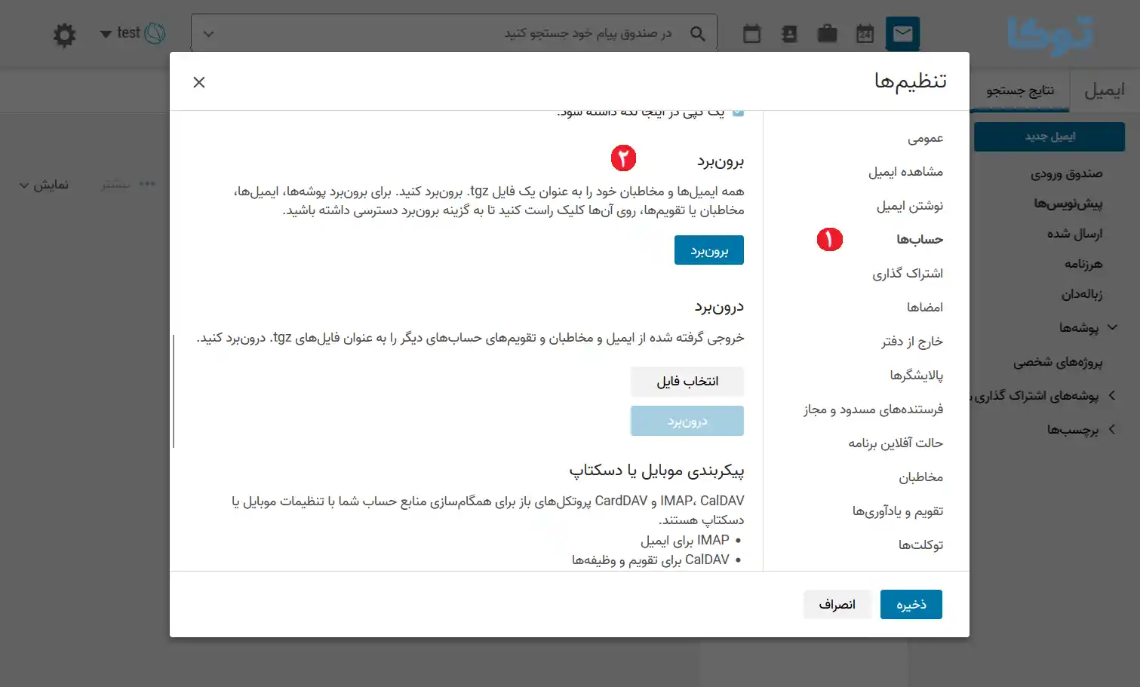Toggle the partially visible copy checkbox
1140x687 pixels.
click(x=739, y=112)
